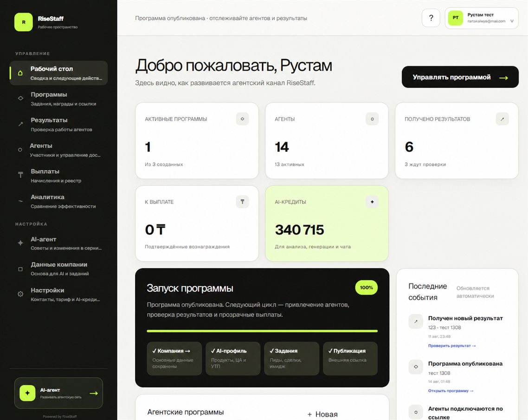The width and height of the screenshot is (528, 420).
Task: Open the AI-агент settings item
Action: tap(58, 243)
